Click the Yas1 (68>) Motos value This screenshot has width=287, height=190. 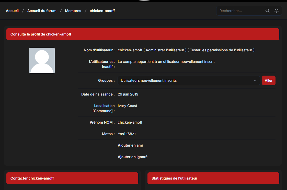pyautogui.click(x=127, y=134)
